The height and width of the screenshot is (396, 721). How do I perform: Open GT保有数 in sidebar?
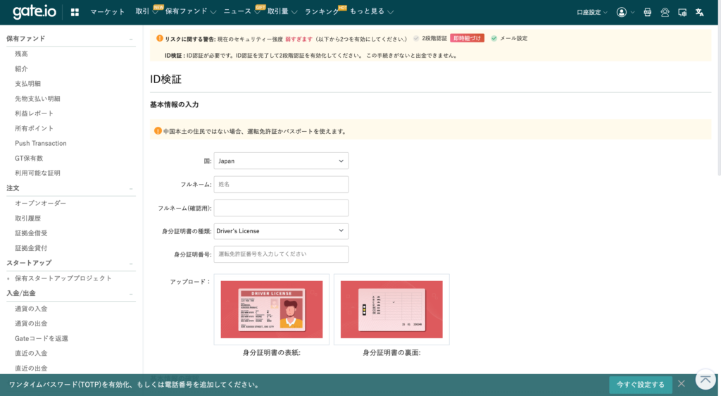tap(28, 159)
